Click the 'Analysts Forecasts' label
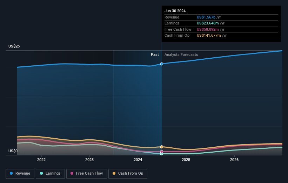 click(181, 55)
